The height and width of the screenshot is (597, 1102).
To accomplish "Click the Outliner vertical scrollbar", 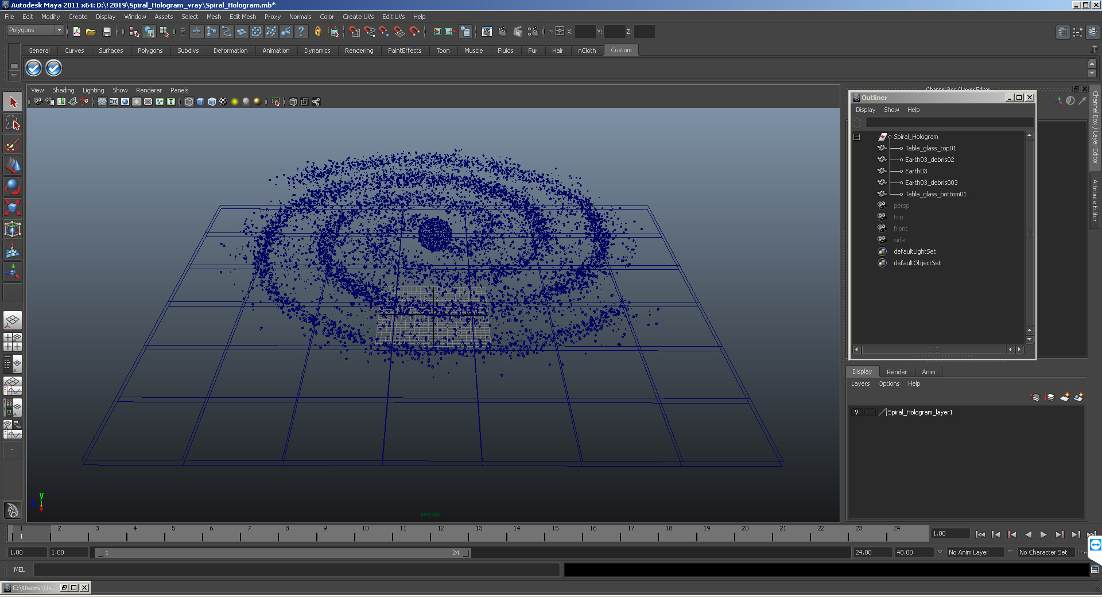I will point(1029,233).
